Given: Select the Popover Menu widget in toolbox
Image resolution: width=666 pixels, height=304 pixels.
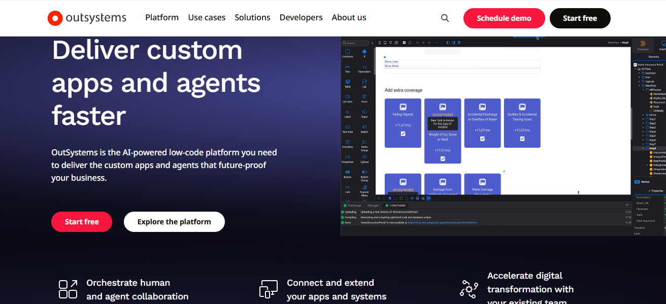Looking at the screenshot, I should [x=364, y=190].
